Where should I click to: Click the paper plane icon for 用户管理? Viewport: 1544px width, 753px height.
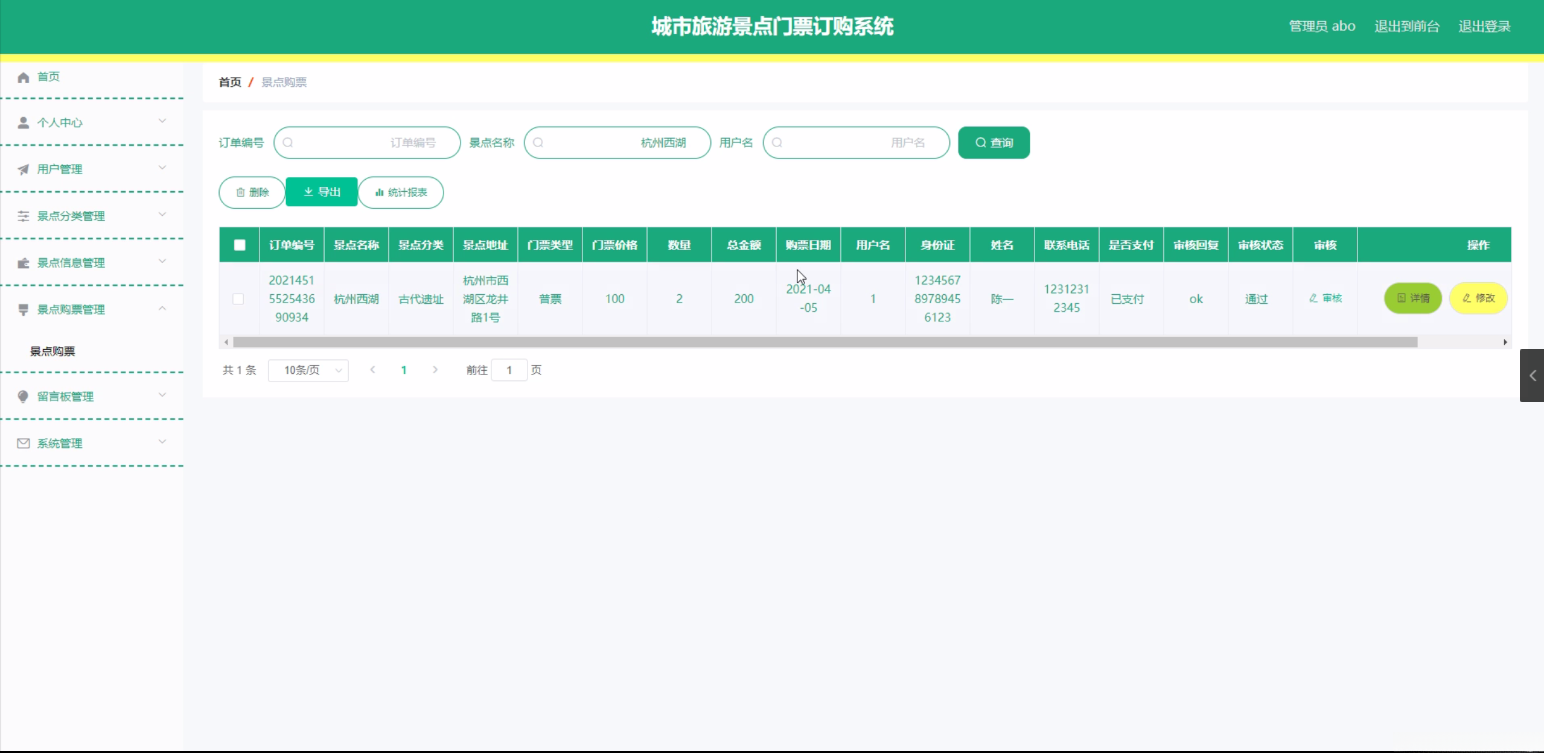point(24,169)
